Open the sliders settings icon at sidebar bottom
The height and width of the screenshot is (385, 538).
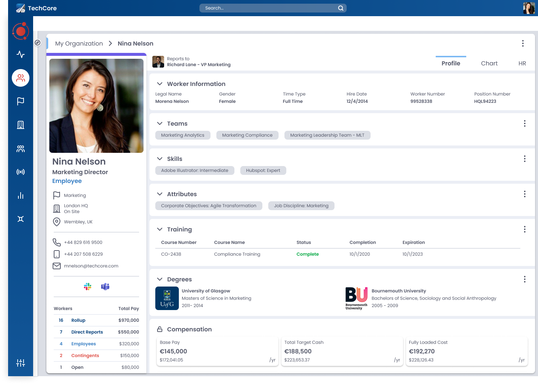(21, 363)
